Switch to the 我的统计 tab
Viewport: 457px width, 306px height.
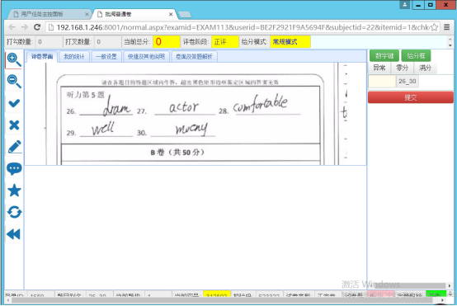74,57
